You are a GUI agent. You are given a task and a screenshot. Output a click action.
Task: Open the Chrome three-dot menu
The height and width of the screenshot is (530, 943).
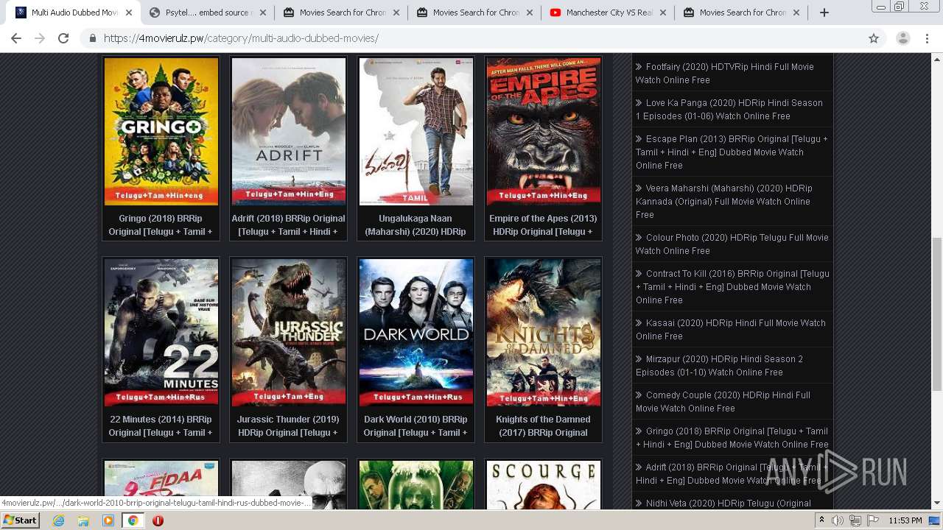click(x=928, y=38)
